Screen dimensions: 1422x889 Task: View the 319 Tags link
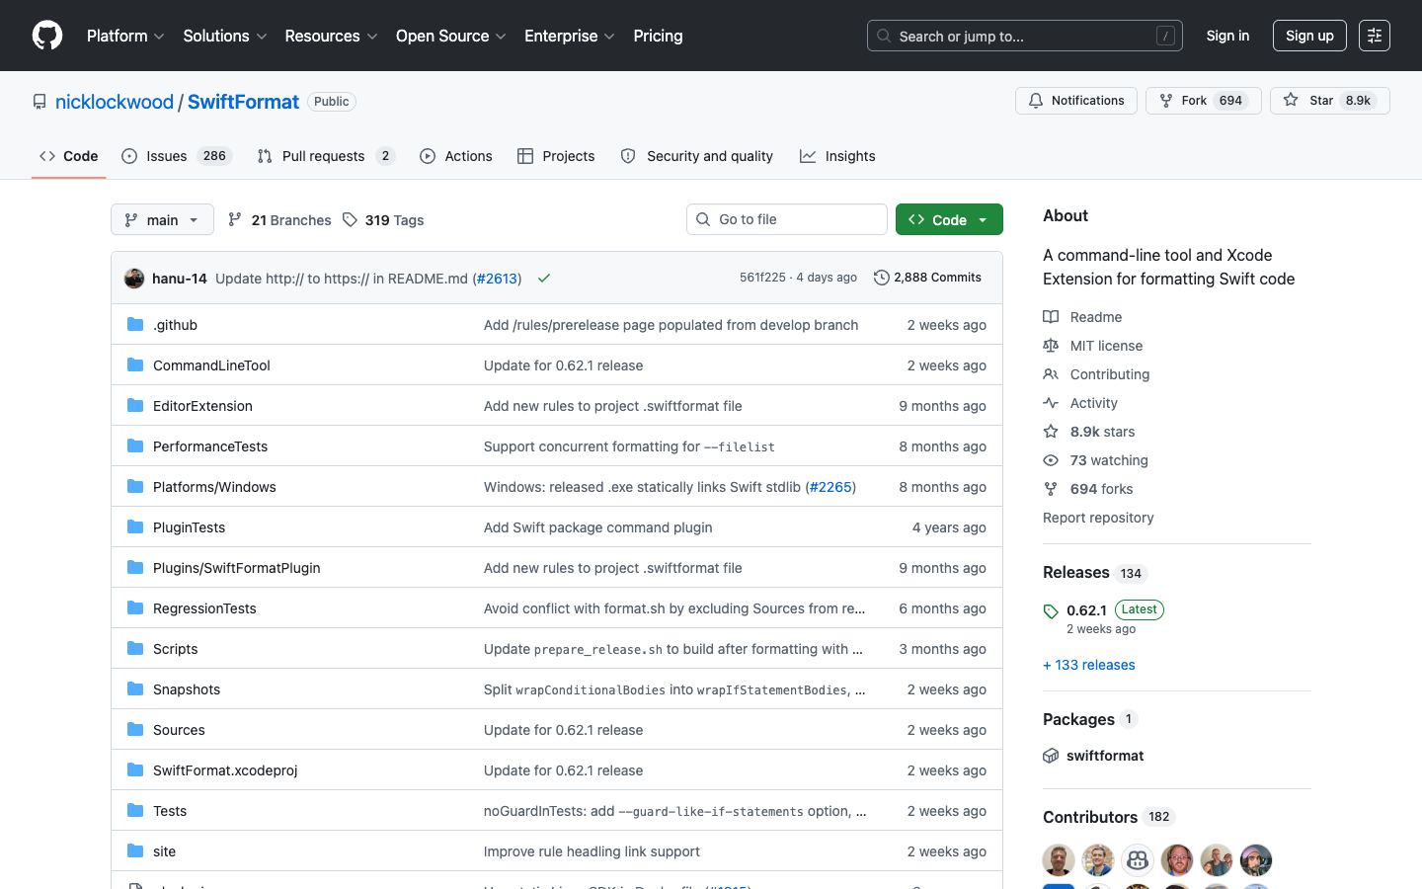[383, 220]
